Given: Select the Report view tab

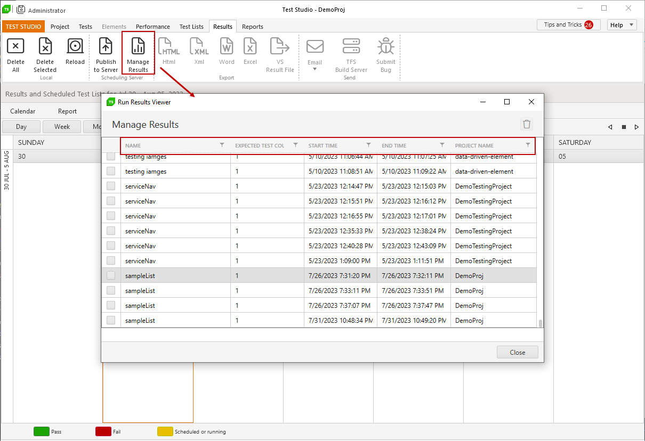Looking at the screenshot, I should [x=68, y=111].
